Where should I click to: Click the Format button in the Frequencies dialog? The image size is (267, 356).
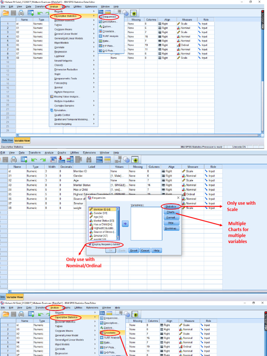pos(171,218)
